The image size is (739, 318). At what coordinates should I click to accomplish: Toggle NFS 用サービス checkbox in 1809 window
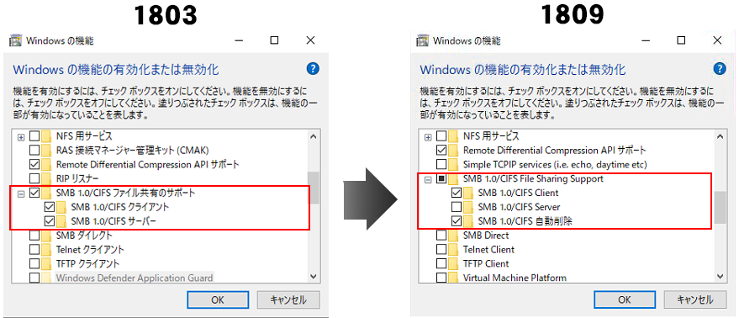click(441, 136)
